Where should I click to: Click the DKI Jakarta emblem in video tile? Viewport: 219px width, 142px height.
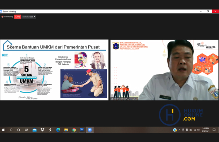point(116,46)
